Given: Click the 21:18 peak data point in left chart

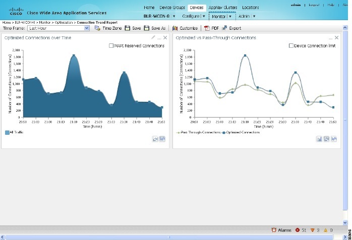Looking at the screenshot, I should click(x=74, y=55).
